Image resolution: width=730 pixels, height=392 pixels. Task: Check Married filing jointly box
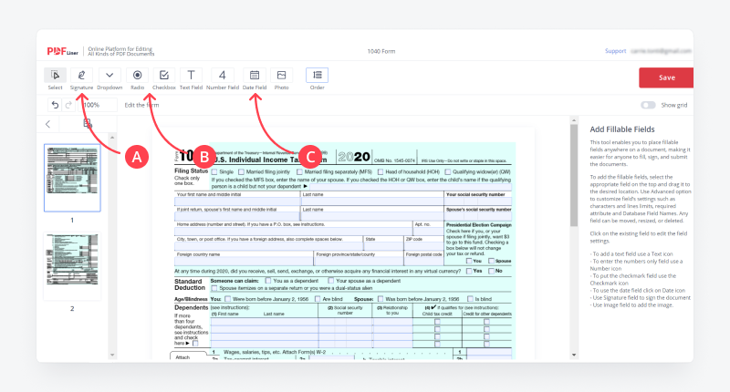(241, 172)
